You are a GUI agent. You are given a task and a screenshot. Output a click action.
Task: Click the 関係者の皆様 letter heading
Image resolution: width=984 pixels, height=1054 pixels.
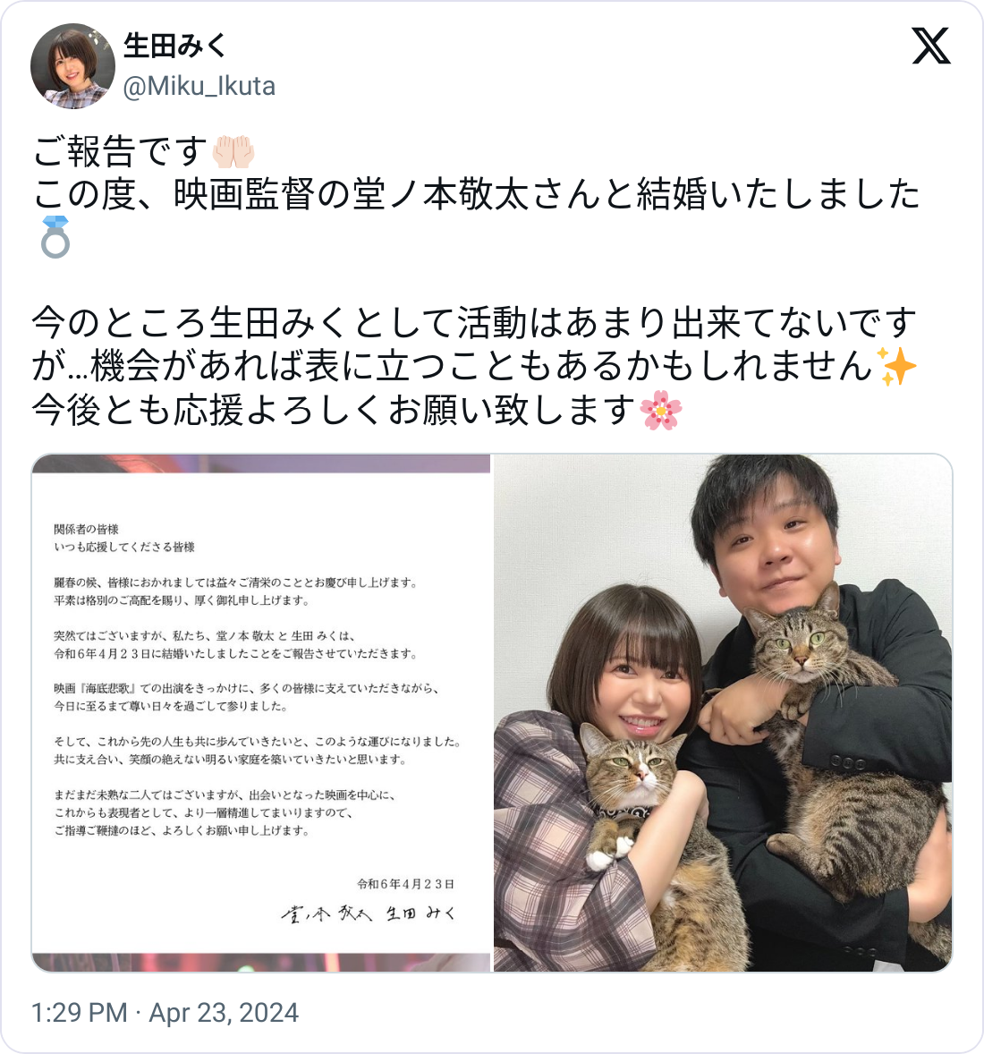click(x=86, y=529)
